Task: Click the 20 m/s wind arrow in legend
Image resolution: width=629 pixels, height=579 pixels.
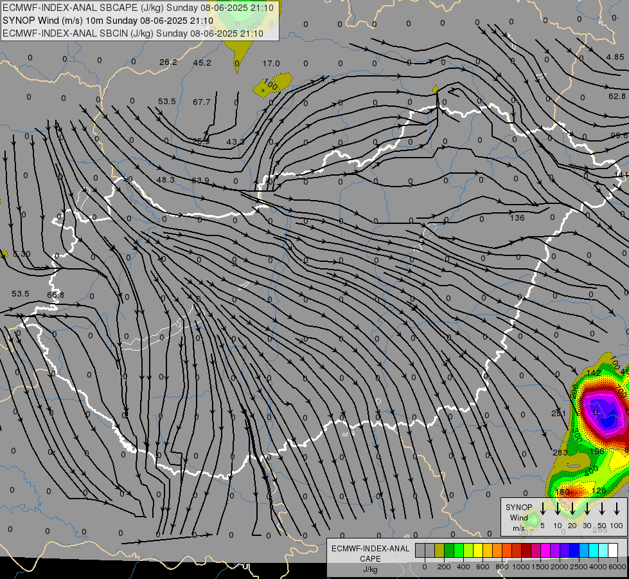Action: pos(572,509)
